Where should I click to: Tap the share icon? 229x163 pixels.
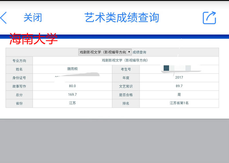pos(210,18)
